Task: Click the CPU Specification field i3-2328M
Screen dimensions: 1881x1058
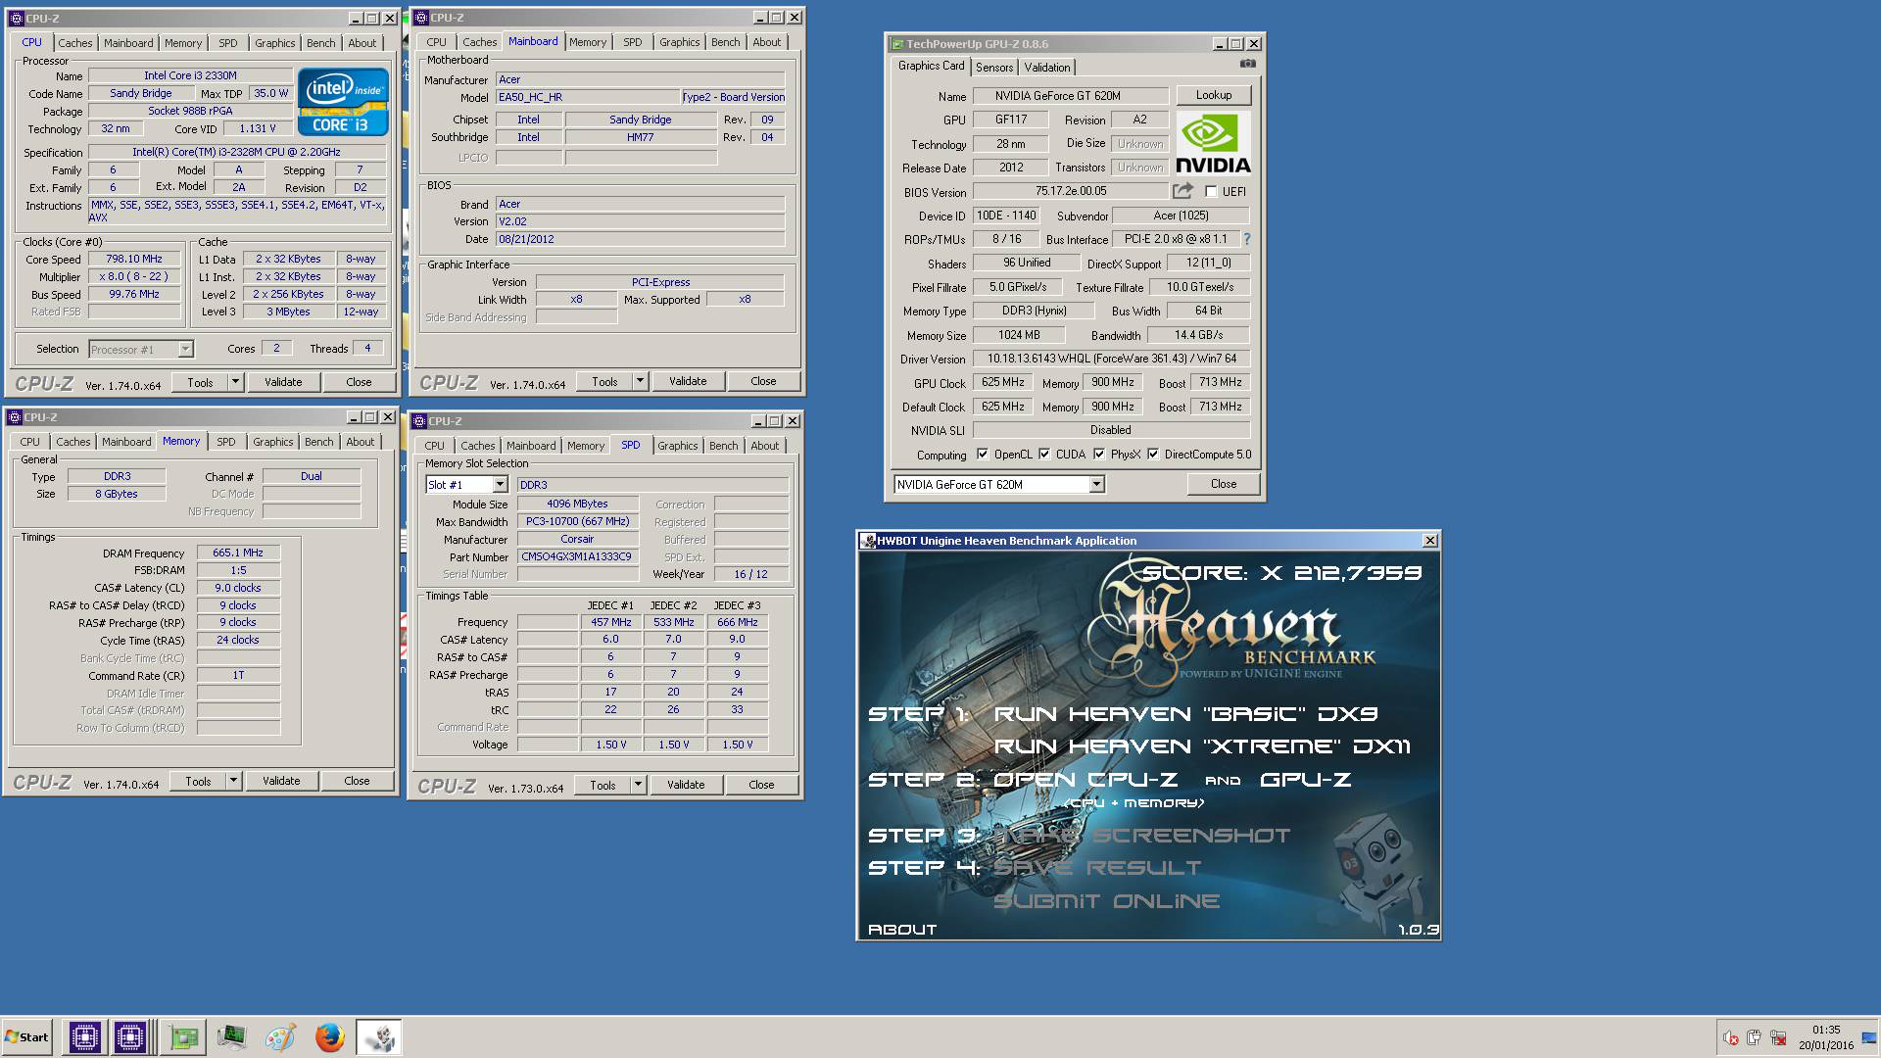Action: point(236,152)
